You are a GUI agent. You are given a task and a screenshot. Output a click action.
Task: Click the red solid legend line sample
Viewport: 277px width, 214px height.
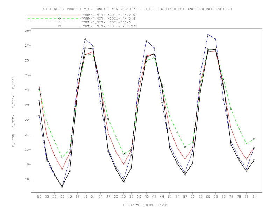click(x=54, y=15)
